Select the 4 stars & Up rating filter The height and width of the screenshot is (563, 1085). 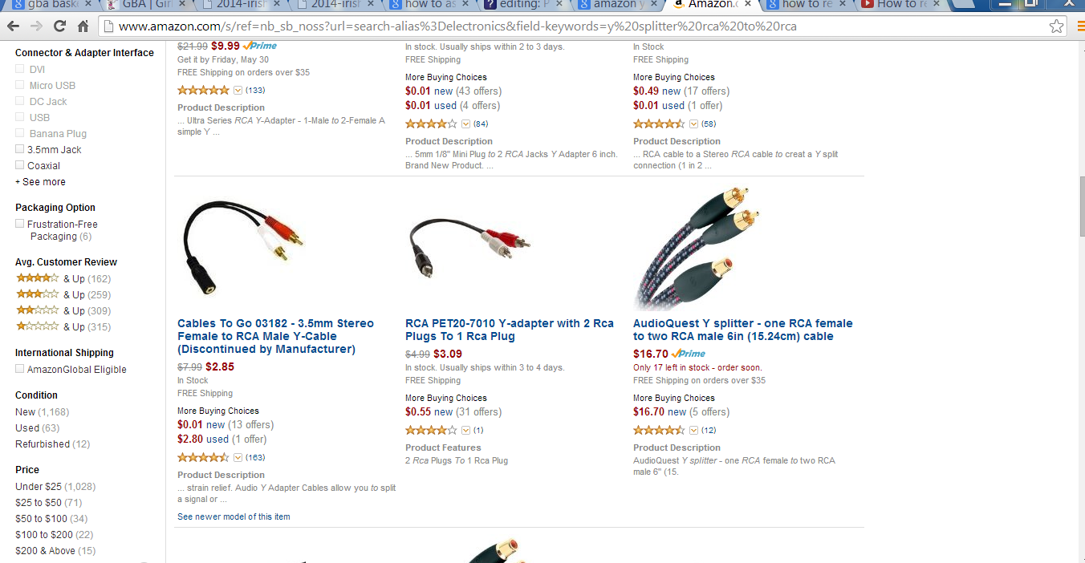[x=63, y=278]
